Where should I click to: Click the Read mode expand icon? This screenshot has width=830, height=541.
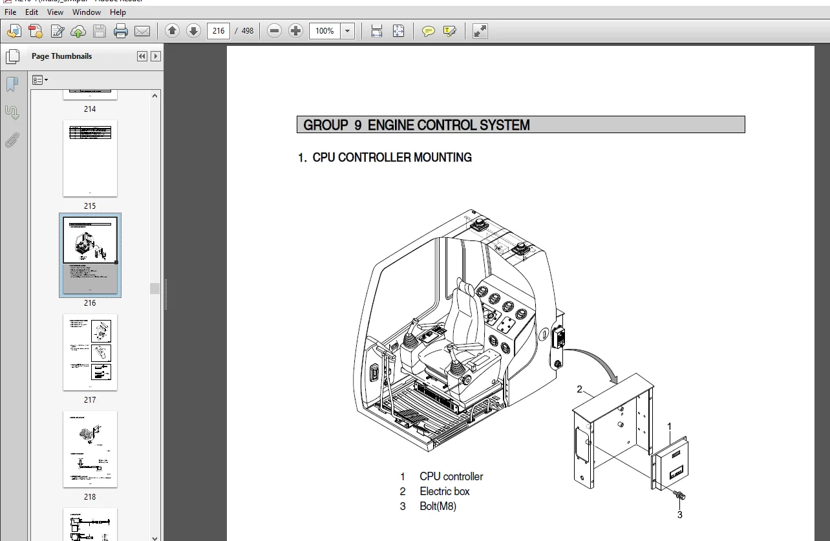click(x=480, y=30)
